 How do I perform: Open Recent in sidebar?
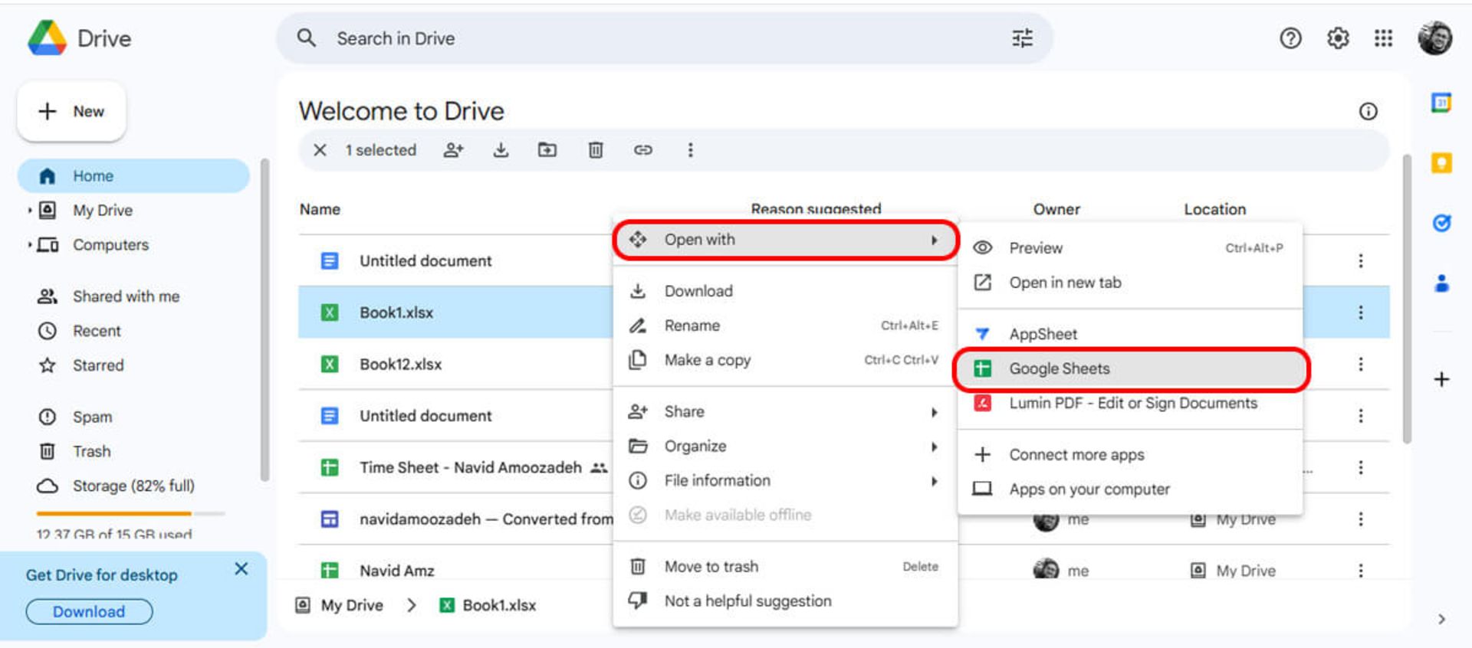coord(133,331)
